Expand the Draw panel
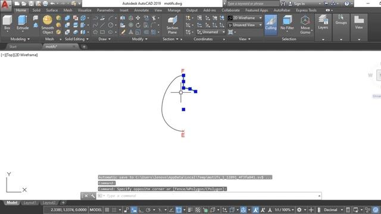381x214 pixels. (105, 39)
